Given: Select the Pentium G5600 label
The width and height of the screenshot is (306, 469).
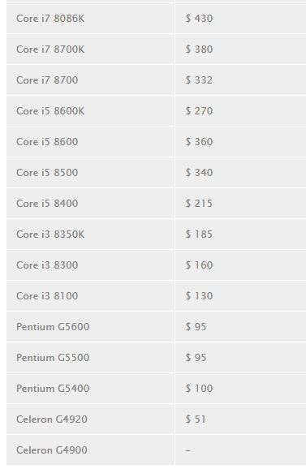Looking at the screenshot, I should [53, 326].
